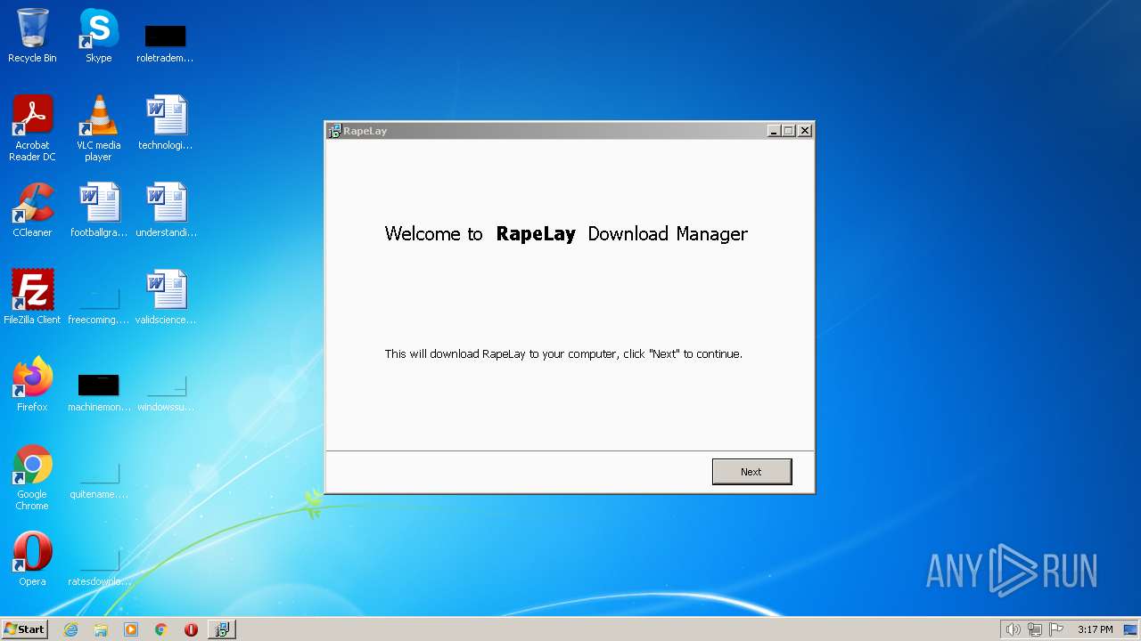This screenshot has width=1141, height=641.
Task: Select the Skype desktop shortcut
Action: (x=99, y=36)
